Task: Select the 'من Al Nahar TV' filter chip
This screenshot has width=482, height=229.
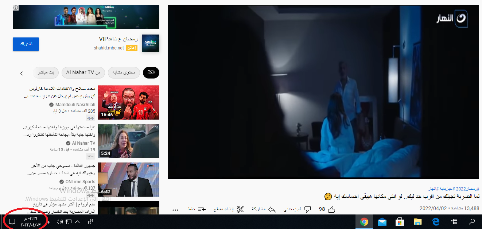Action: coord(83,73)
